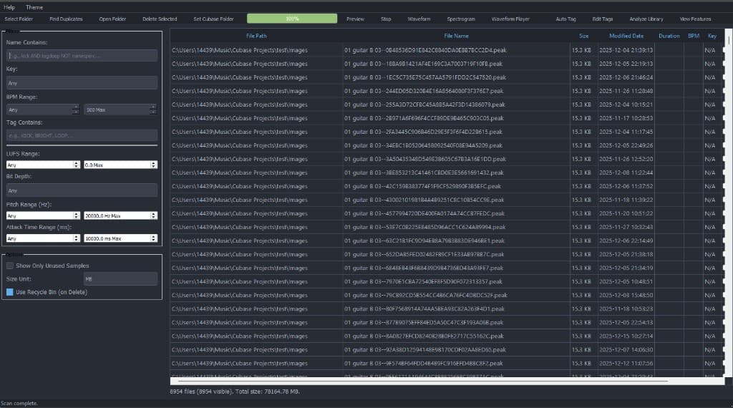Select file modified 2025-11-27 10:32:43

click(x=447, y=227)
